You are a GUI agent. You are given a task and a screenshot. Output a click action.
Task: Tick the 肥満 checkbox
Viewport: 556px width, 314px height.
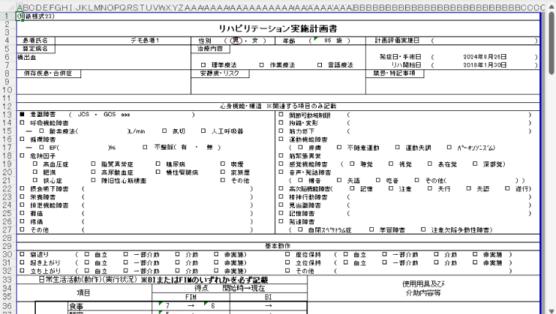pos(35,172)
